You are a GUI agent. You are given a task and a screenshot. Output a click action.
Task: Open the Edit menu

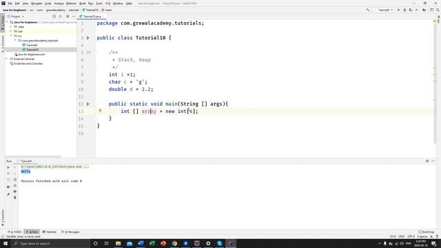pos(17,3)
